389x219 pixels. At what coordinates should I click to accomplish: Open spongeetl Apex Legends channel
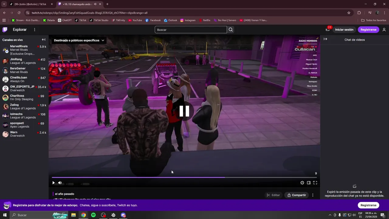pos(24,125)
